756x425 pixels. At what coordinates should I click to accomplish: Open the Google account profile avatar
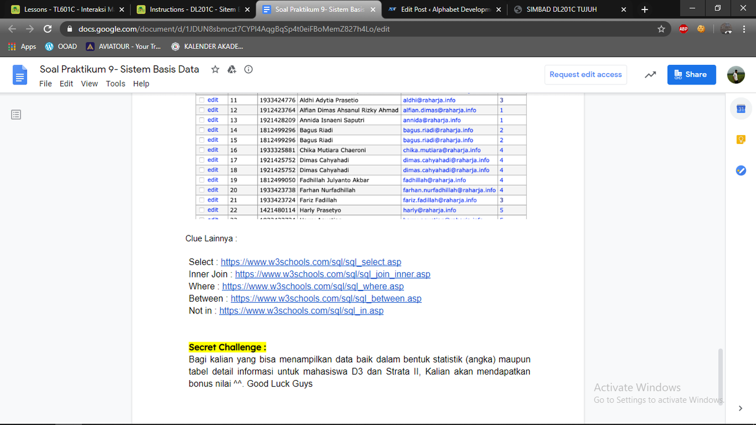736,74
